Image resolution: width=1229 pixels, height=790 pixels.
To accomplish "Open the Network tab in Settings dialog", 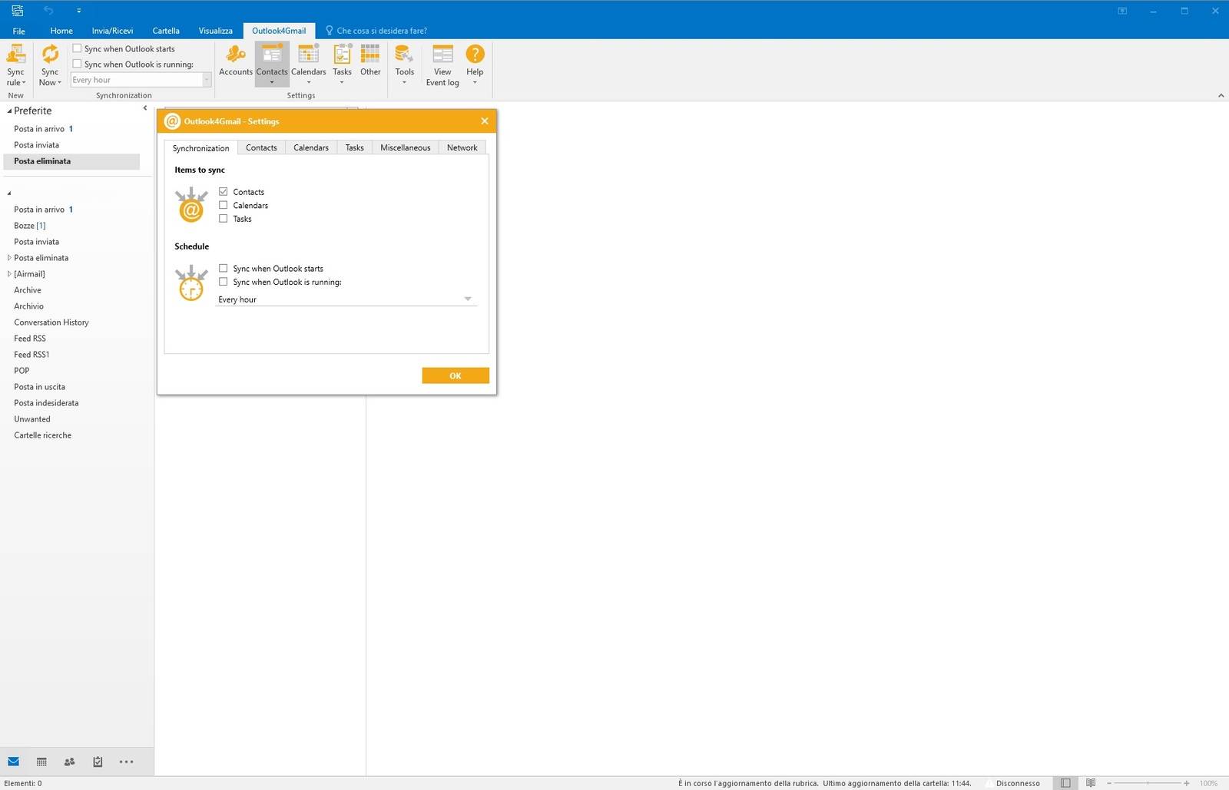I will tap(462, 147).
